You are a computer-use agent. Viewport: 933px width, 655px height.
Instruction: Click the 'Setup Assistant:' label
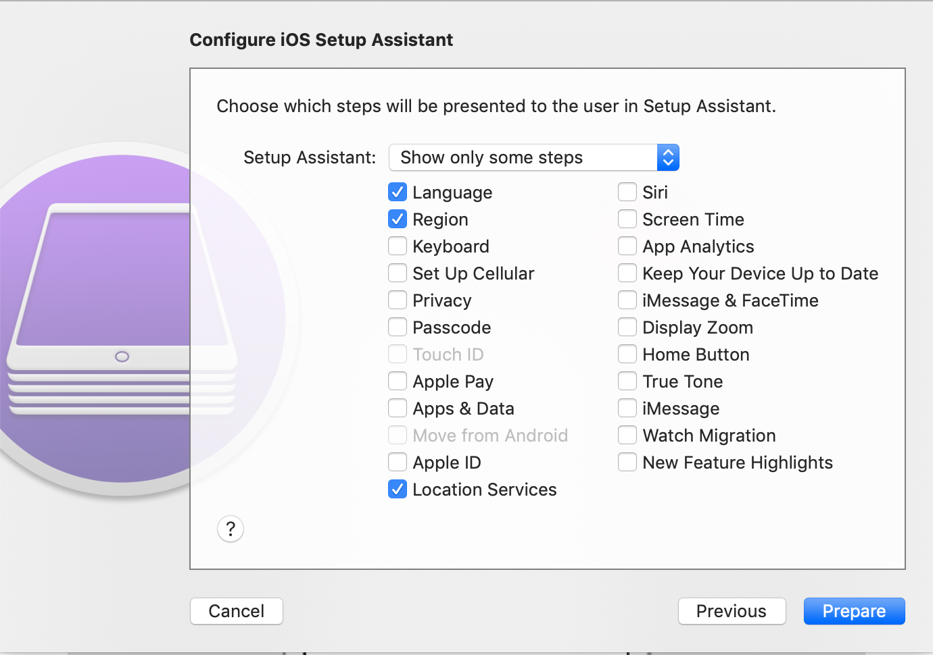pos(310,157)
